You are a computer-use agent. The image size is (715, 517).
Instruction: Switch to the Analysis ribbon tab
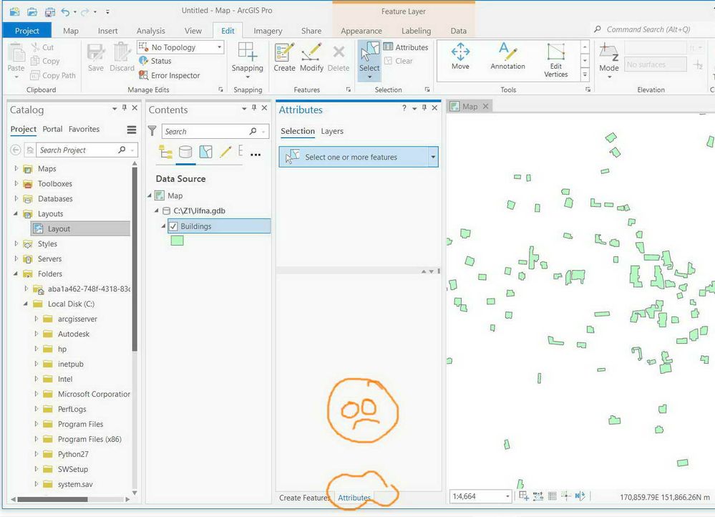click(x=150, y=31)
